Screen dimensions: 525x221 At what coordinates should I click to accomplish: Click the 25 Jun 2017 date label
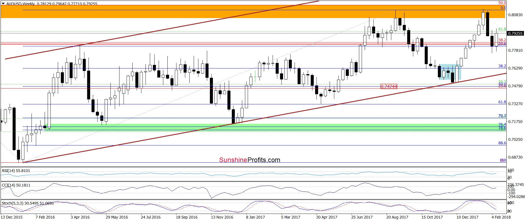tap(362, 217)
